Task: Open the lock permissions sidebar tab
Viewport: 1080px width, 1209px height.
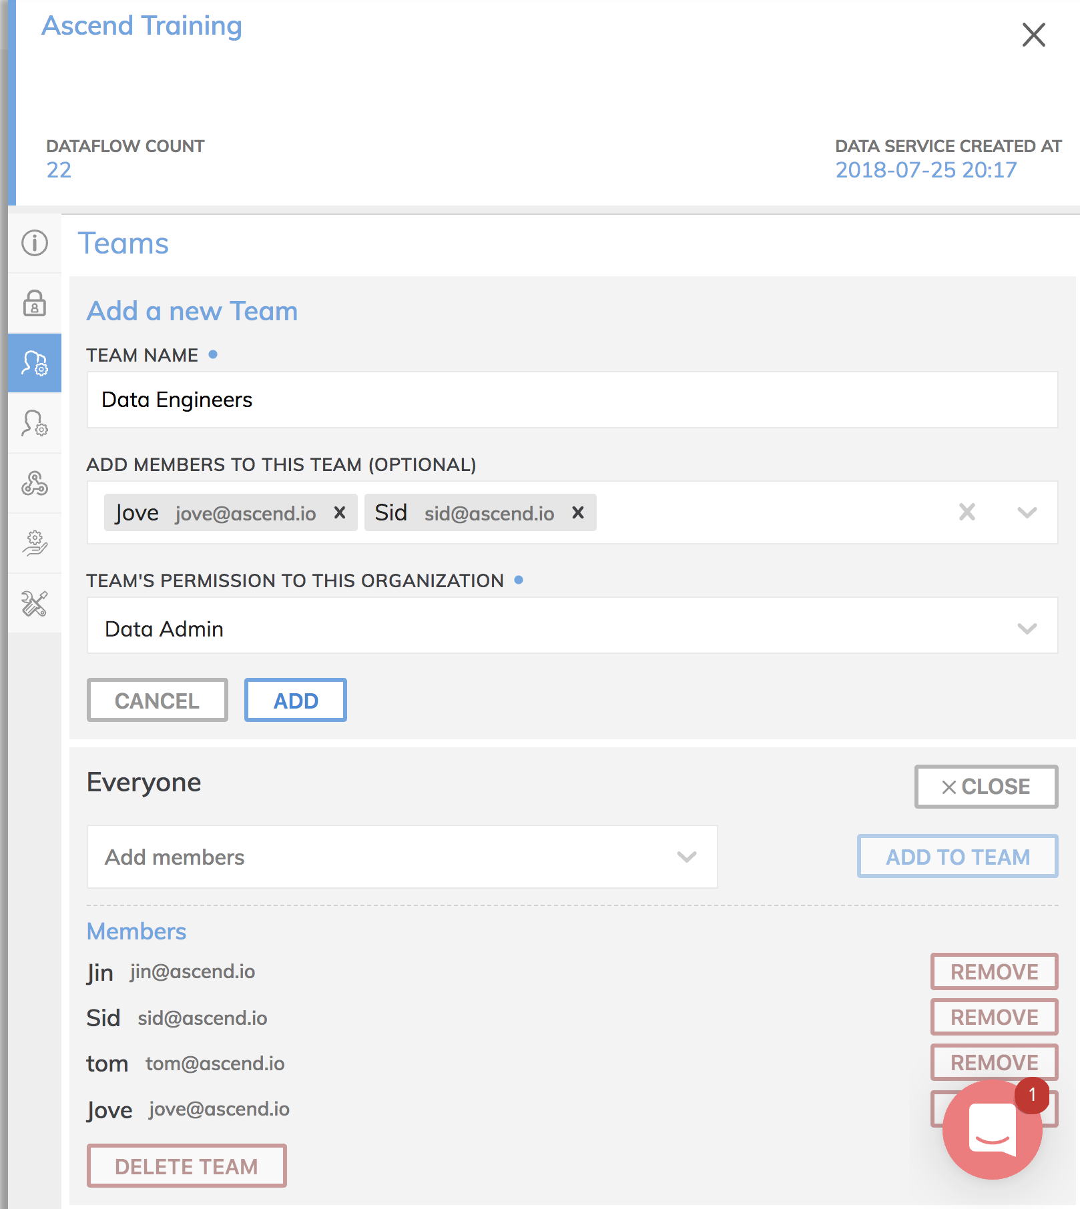Action: coord(35,303)
